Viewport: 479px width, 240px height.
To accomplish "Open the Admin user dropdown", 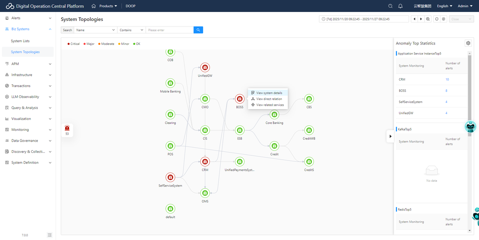I will pyautogui.click(x=466, y=6).
